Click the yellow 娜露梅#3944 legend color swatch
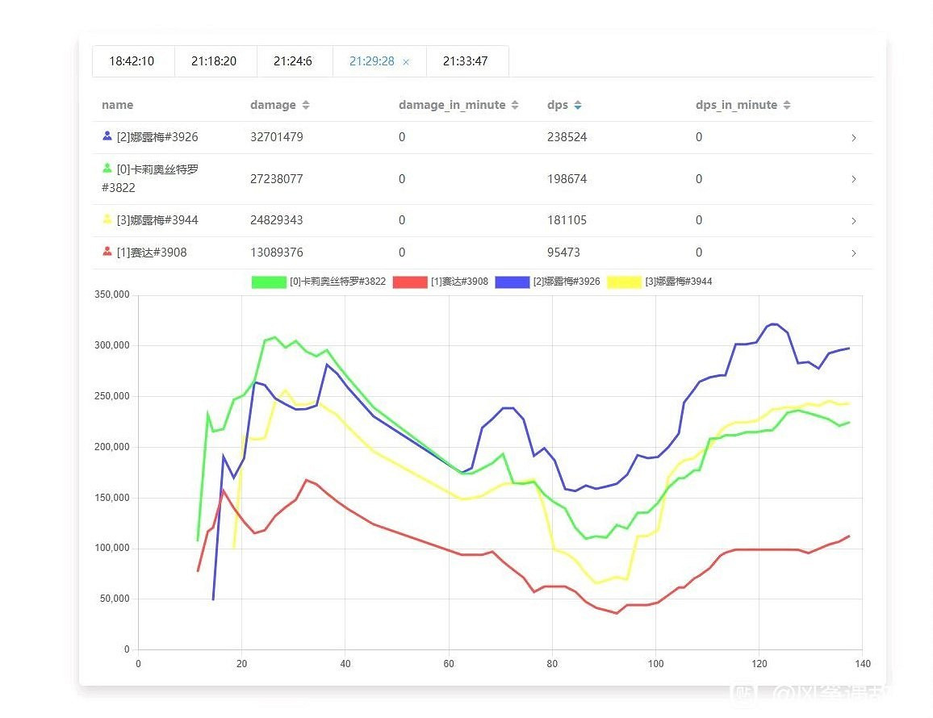The image size is (933, 718). pos(624,282)
